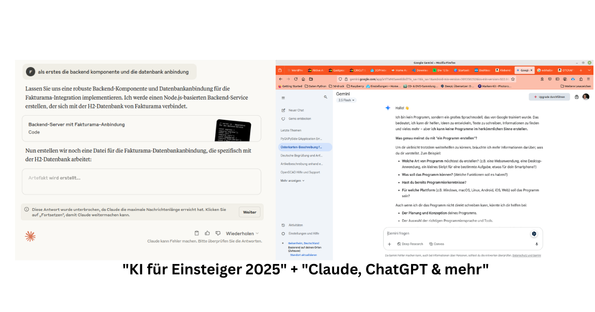Open 3d-druck bookmark folder

point(337,86)
